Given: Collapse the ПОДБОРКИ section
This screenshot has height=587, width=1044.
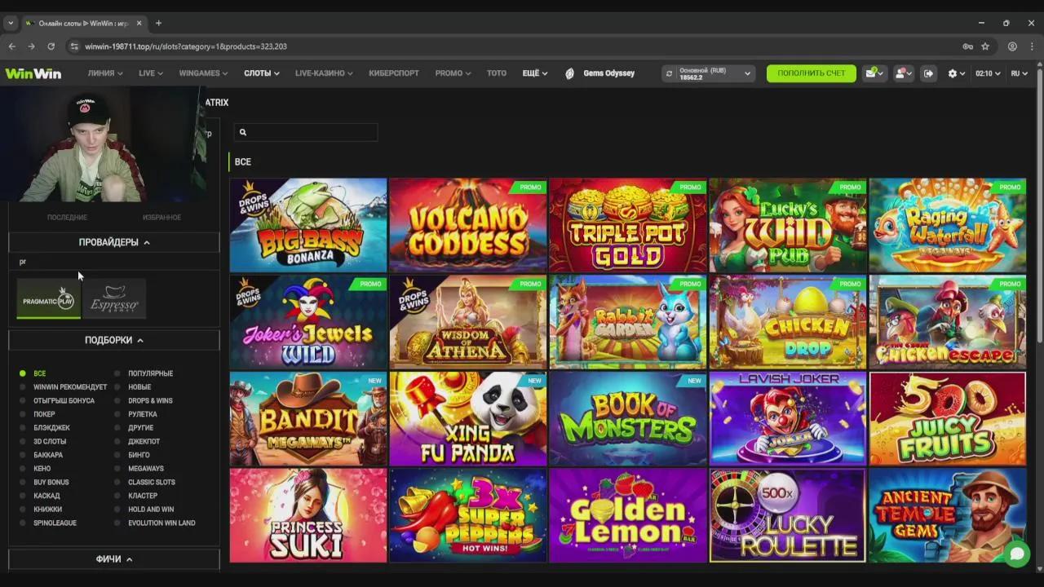Looking at the screenshot, I should tap(114, 340).
